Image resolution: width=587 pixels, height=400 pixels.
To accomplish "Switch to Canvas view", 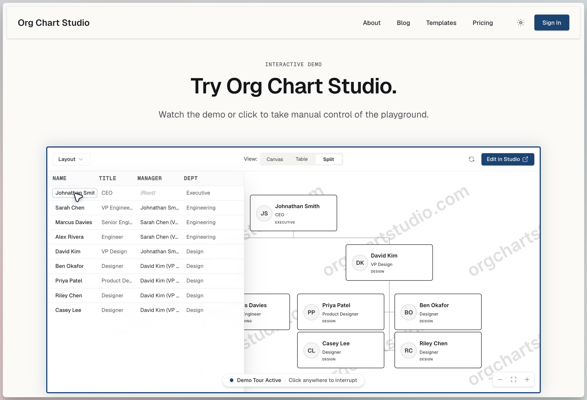I will click(275, 159).
